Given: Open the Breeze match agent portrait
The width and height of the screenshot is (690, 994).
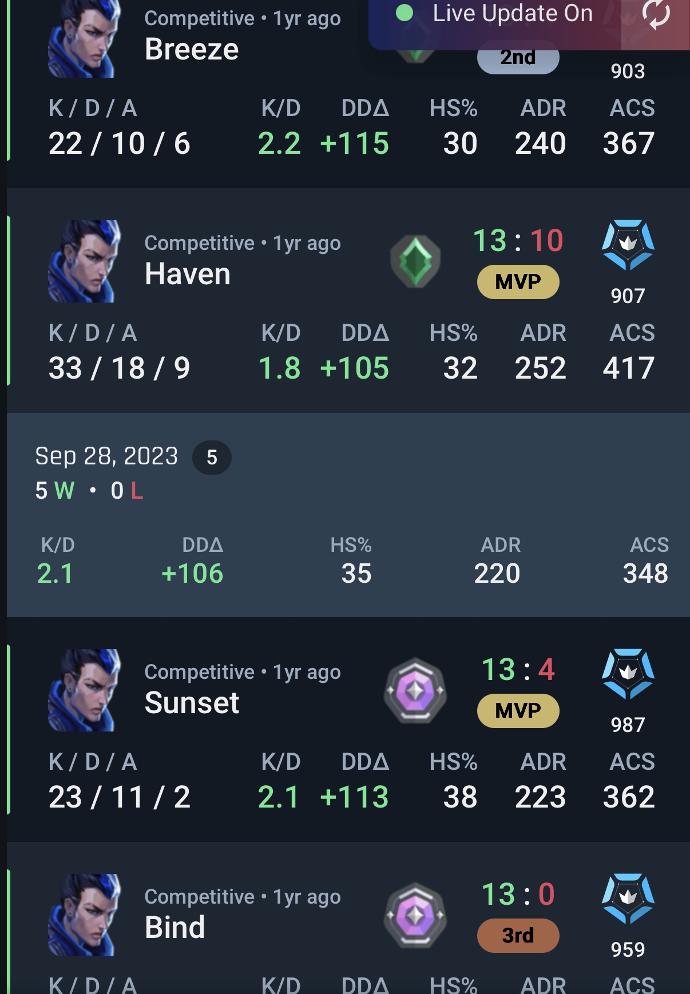Looking at the screenshot, I should [x=84, y=39].
